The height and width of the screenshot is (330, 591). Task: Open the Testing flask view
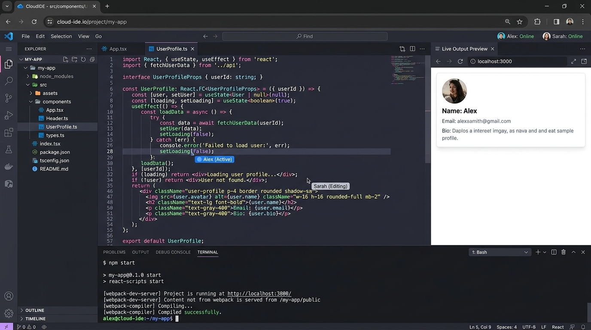[x=9, y=150]
